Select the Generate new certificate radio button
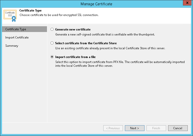 (x=52, y=29)
